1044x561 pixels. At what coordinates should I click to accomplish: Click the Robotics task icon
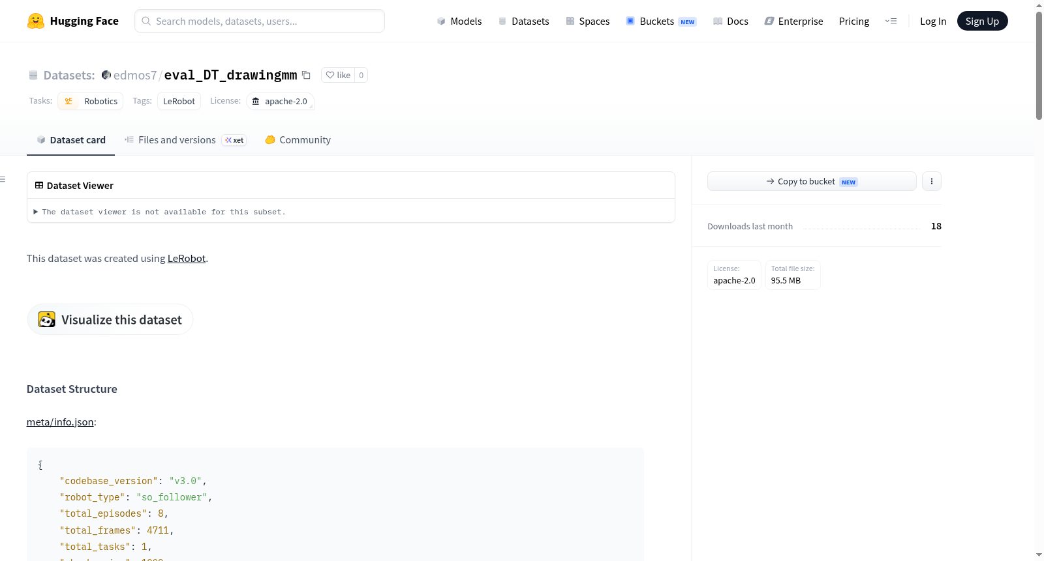(69, 101)
